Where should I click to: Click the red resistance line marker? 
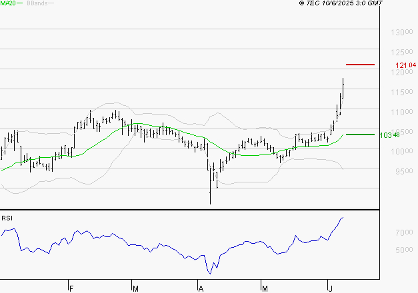[x=360, y=65]
